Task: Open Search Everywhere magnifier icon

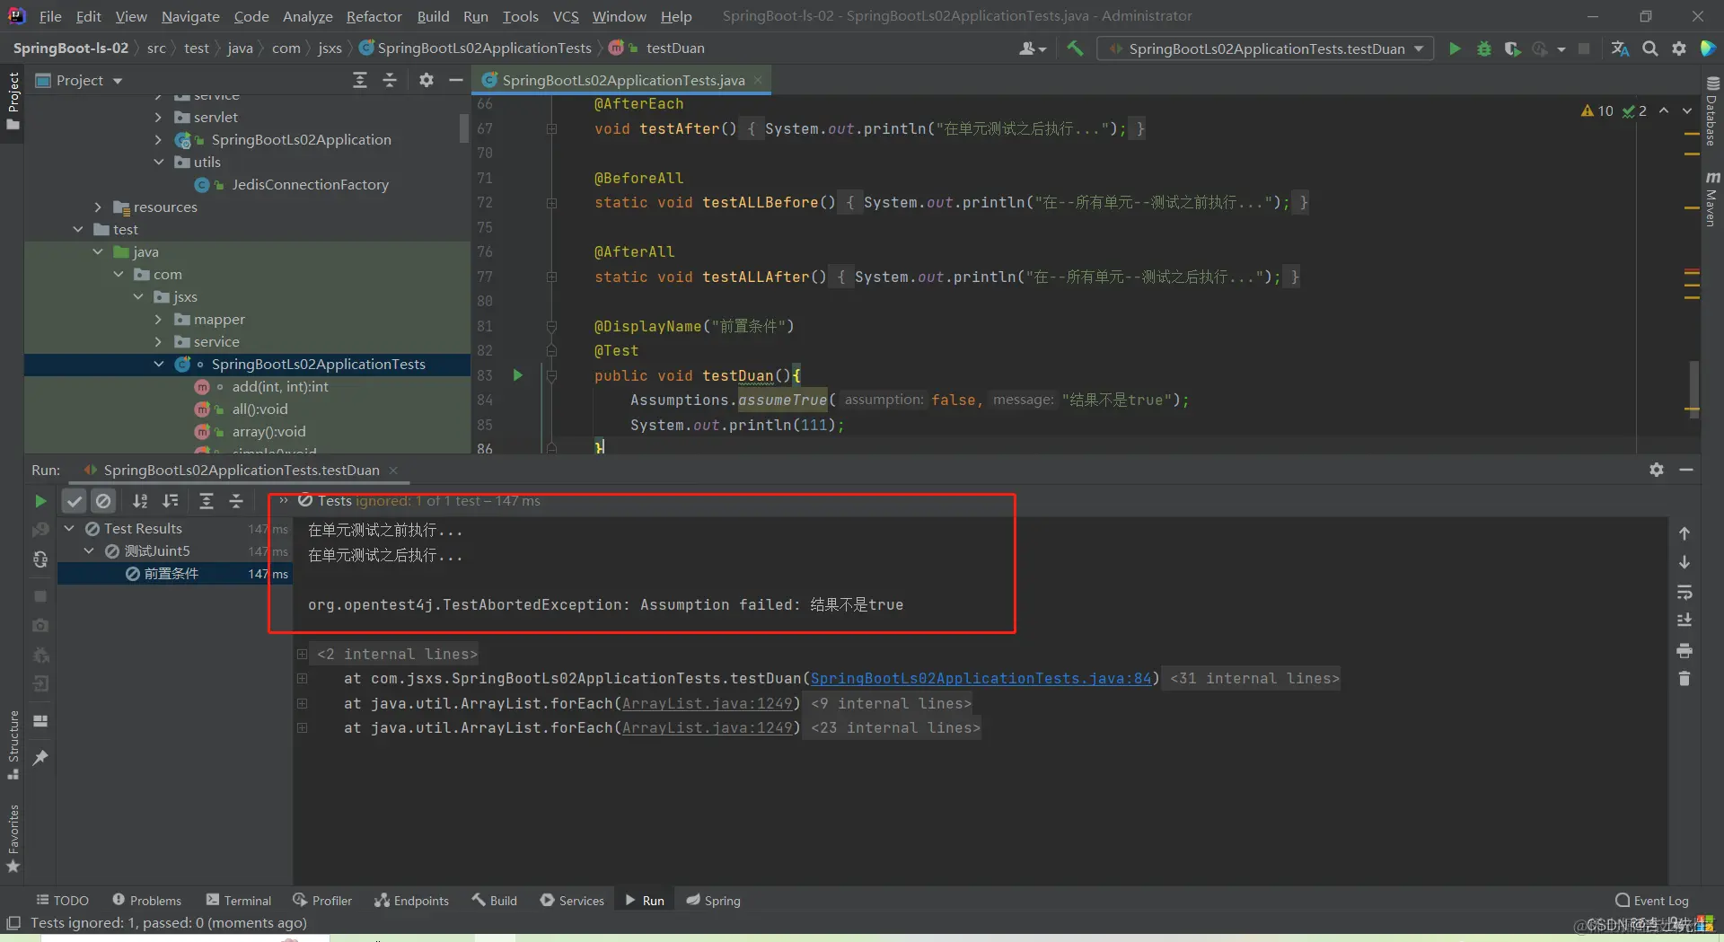Action: point(1650,48)
